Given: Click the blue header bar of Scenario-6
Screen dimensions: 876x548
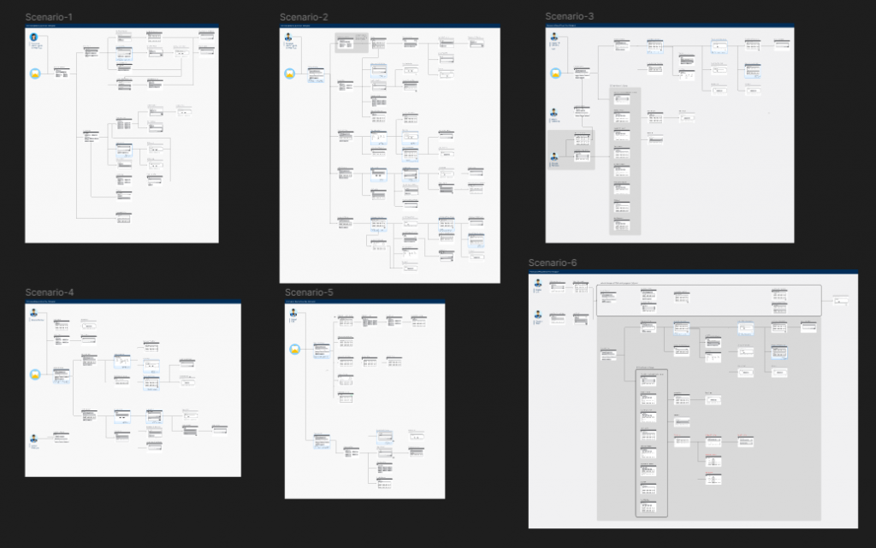Looking at the screenshot, I should coord(693,274).
